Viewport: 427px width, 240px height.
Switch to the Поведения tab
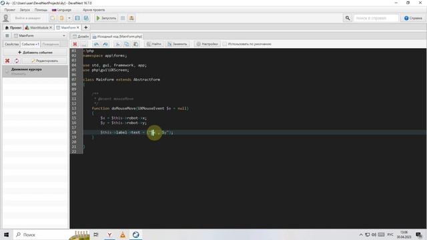pos(51,44)
